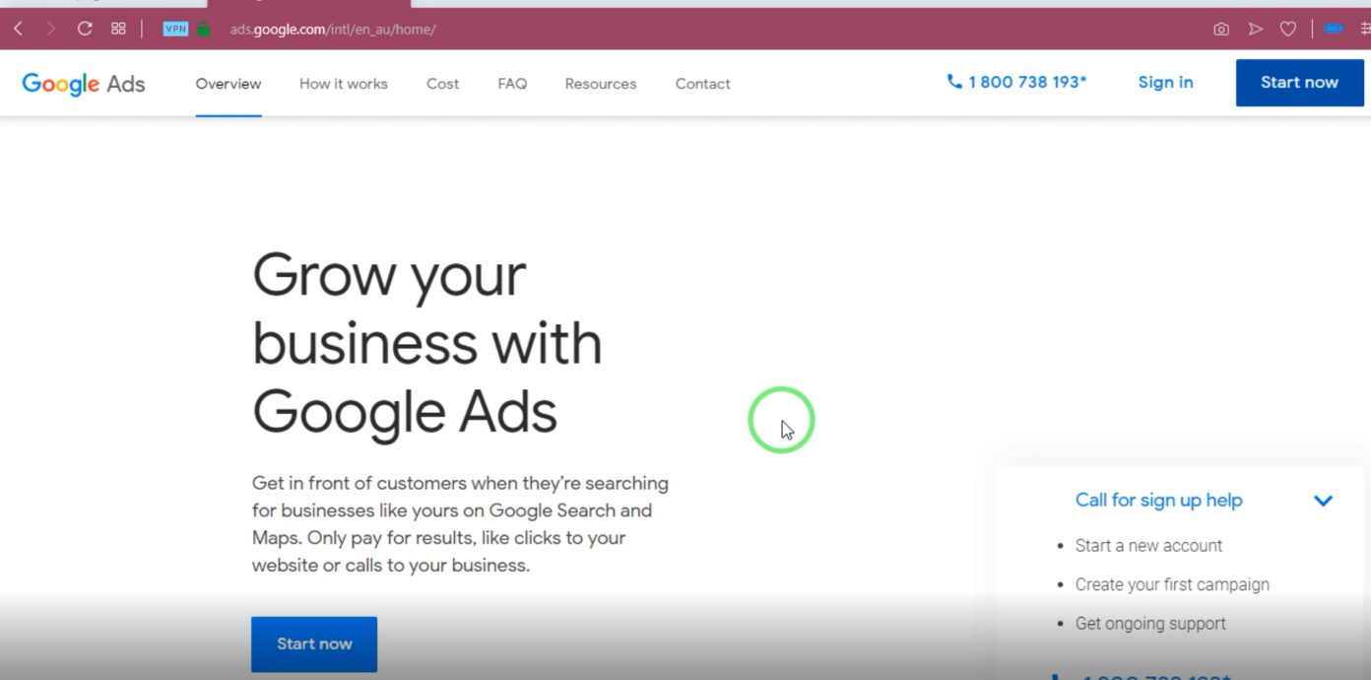
Task: Click the ads.google.com address bar URL
Action: 332,30
